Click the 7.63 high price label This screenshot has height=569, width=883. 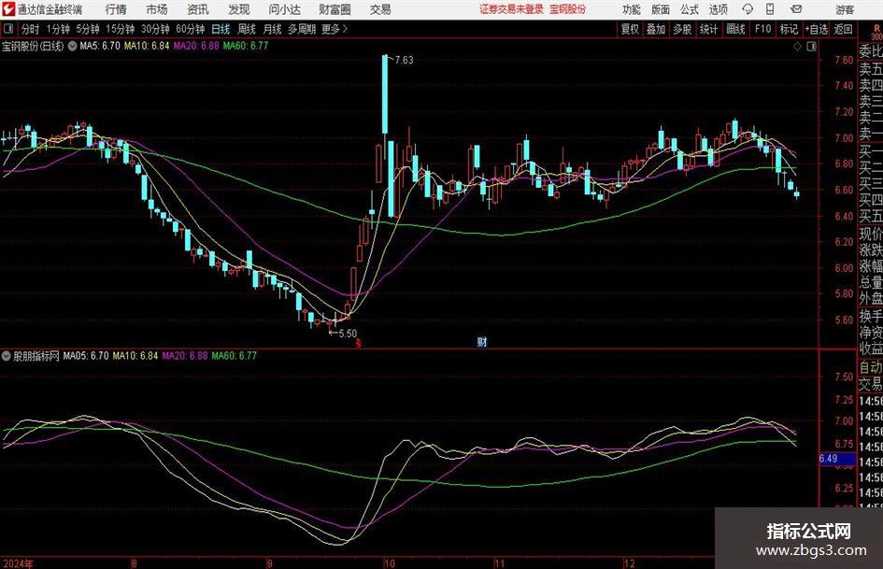coord(404,60)
